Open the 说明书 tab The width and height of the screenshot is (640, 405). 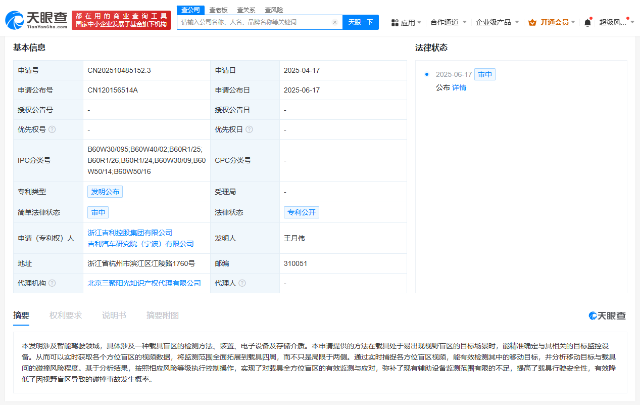(x=114, y=316)
